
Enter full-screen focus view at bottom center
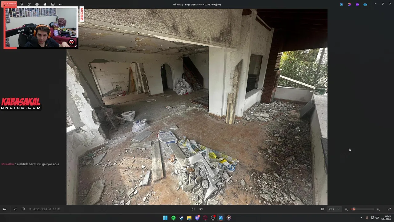click(x=193, y=209)
